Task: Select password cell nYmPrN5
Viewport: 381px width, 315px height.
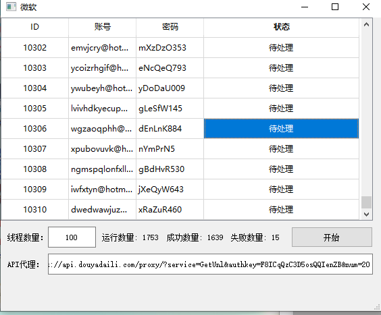Action: 170,149
